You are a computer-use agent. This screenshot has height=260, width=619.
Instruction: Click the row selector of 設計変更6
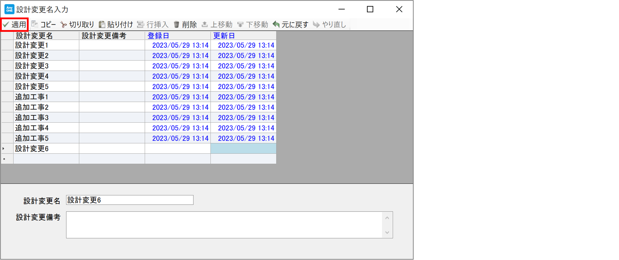click(x=7, y=149)
